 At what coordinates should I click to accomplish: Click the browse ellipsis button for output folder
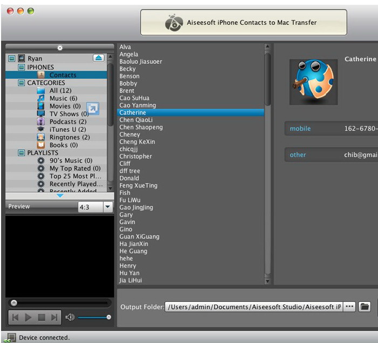350,306
